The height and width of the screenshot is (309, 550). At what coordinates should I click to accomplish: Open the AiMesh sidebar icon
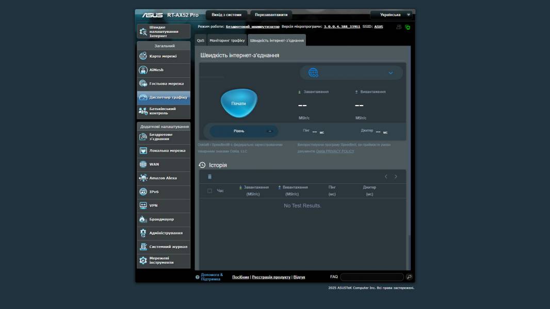tap(143, 70)
